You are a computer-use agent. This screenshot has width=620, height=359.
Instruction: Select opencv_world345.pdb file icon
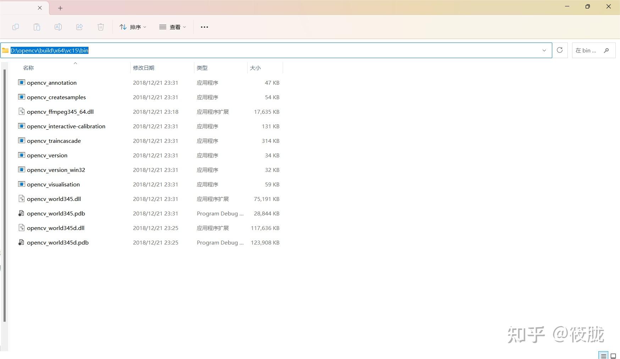pos(22,213)
